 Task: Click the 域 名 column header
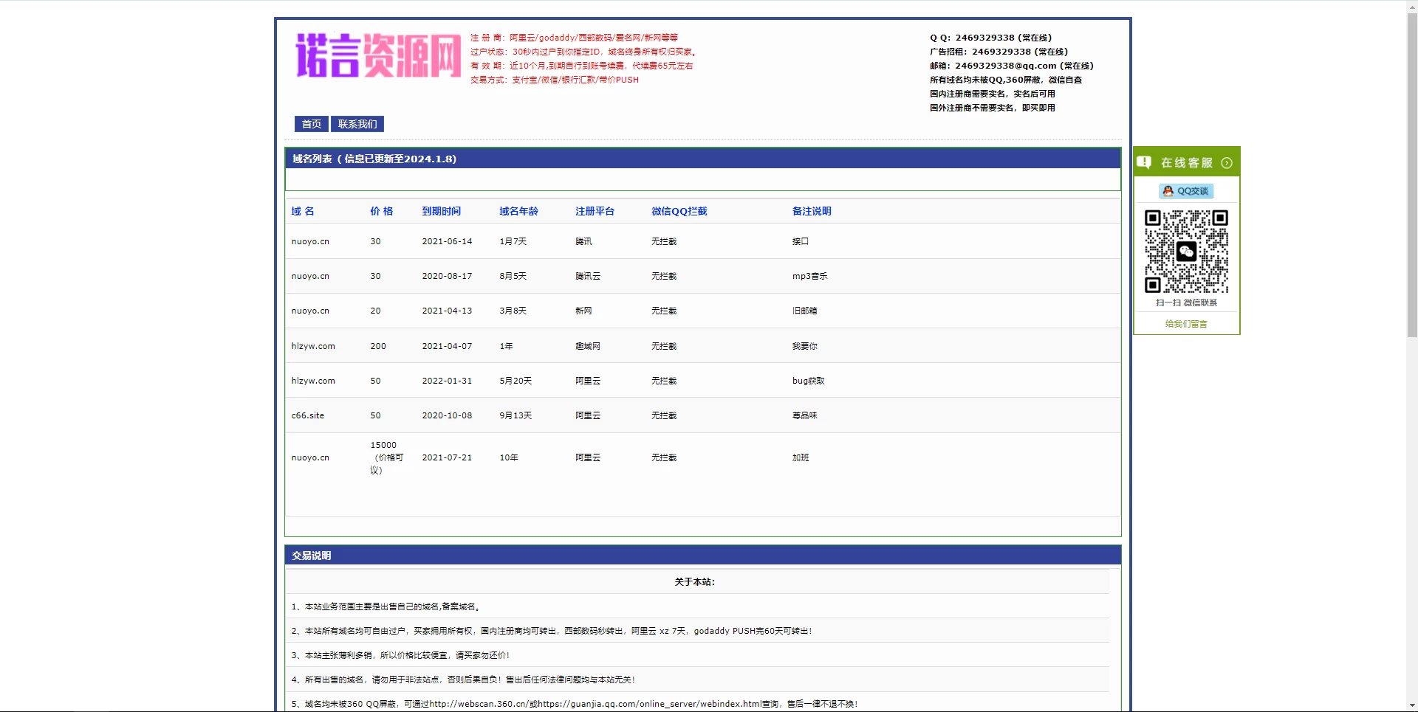tap(303, 211)
